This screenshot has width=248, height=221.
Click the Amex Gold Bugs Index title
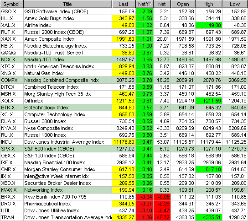(x=49, y=18)
